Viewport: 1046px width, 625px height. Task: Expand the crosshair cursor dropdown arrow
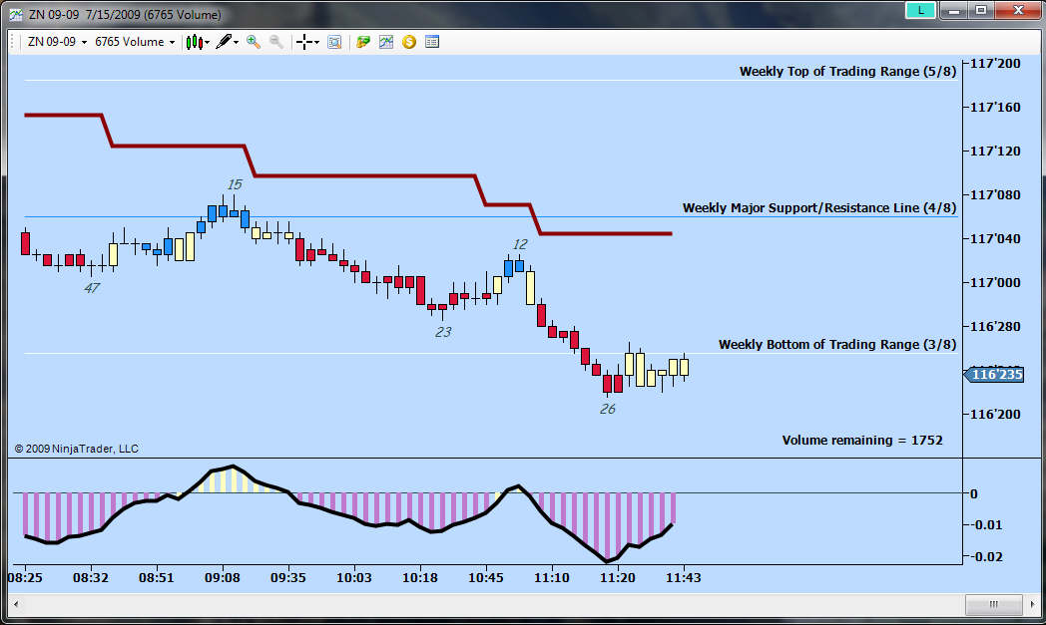click(x=316, y=43)
